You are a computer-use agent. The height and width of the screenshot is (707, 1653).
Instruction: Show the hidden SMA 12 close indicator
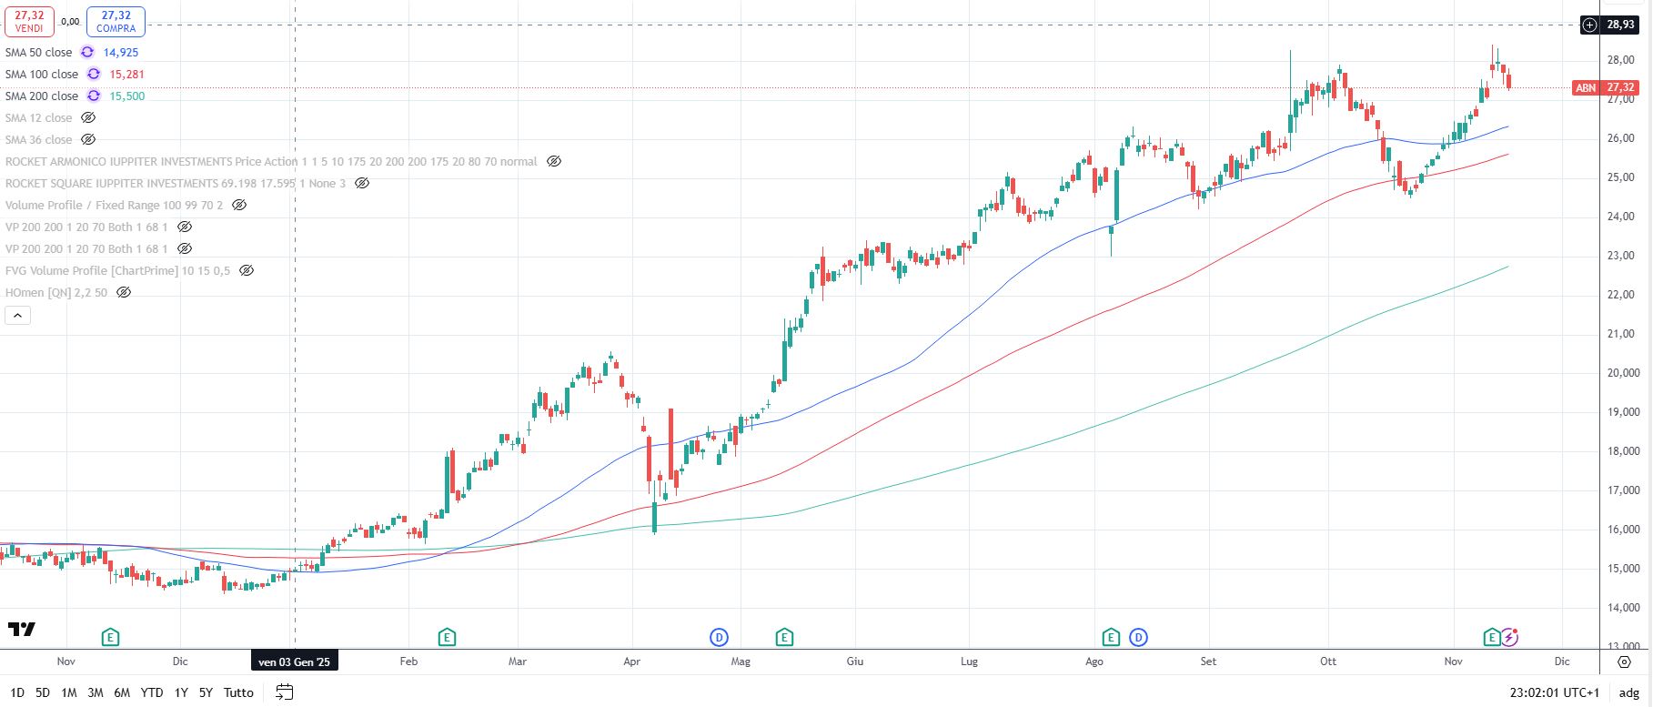click(88, 118)
